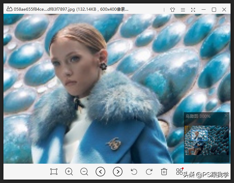Image resolution: width=234 pixels, height=183 pixels.
Task: Enter fullscreen view mode
Action: [193, 10]
